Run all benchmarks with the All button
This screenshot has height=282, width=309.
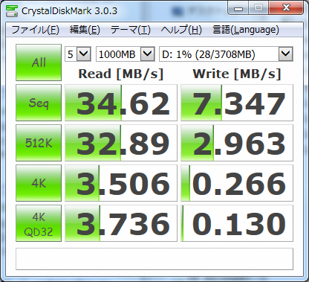pos(39,63)
